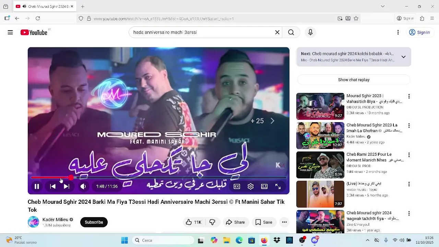The image size is (439, 247).
Task: Open Firefox application menu
Action: (432, 19)
